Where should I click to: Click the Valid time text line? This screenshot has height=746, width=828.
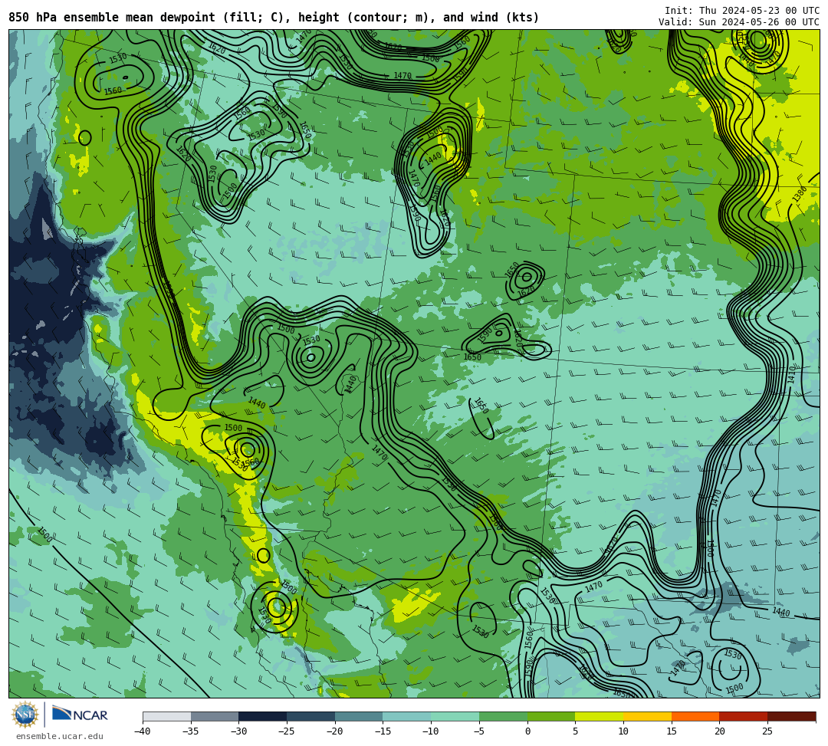(739, 22)
